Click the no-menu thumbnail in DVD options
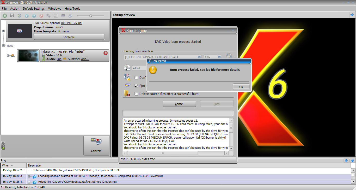The image size is (356, 190). (20, 31)
